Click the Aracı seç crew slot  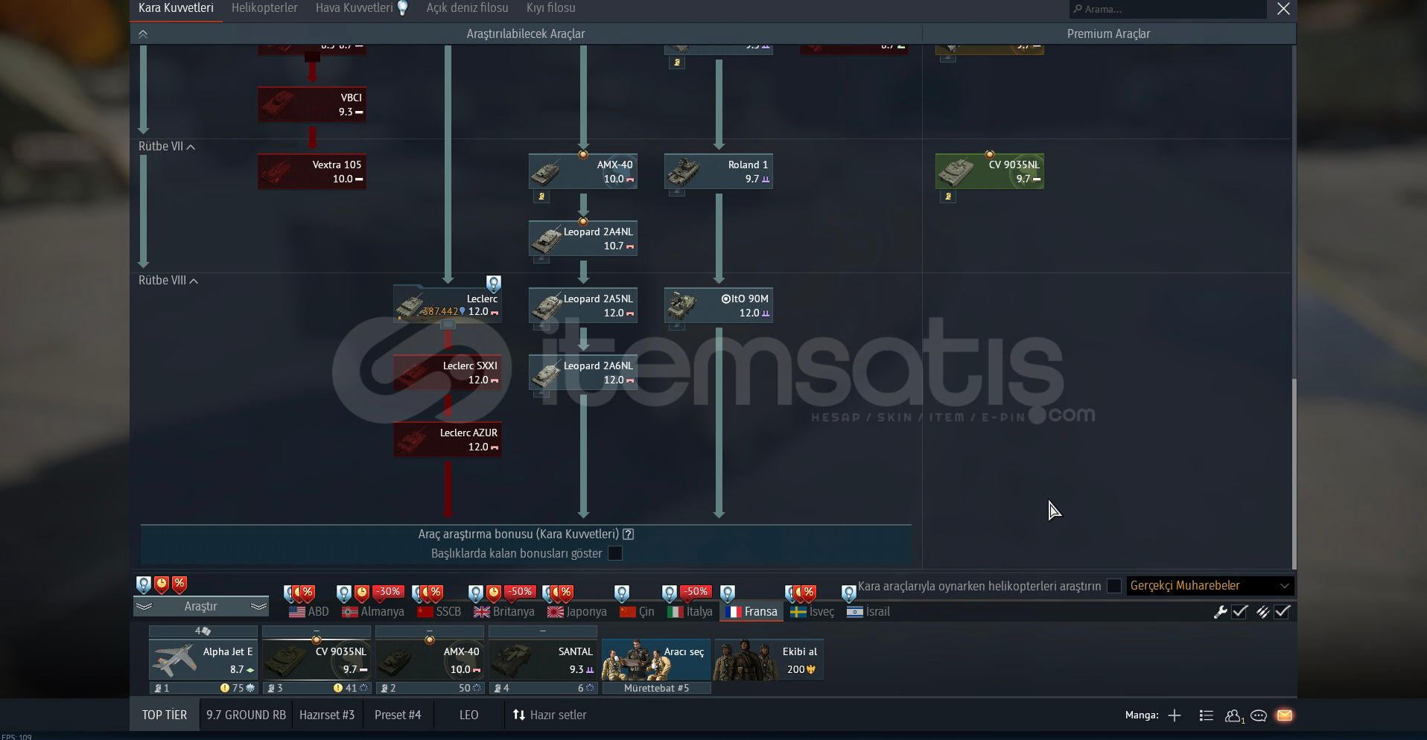(x=656, y=660)
